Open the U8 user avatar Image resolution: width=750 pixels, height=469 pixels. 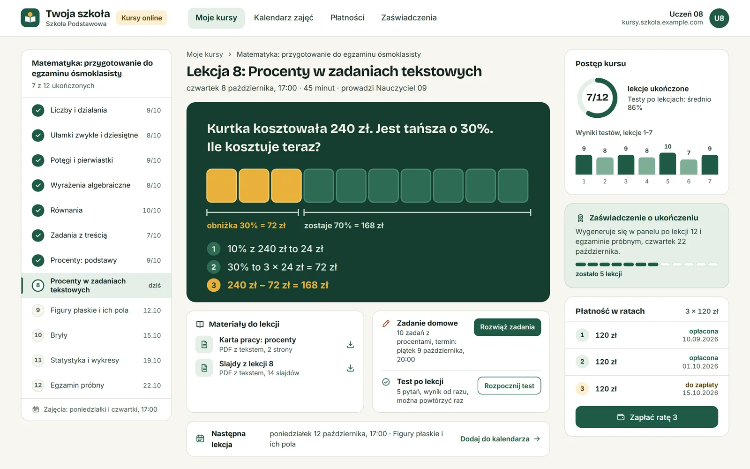point(719,18)
